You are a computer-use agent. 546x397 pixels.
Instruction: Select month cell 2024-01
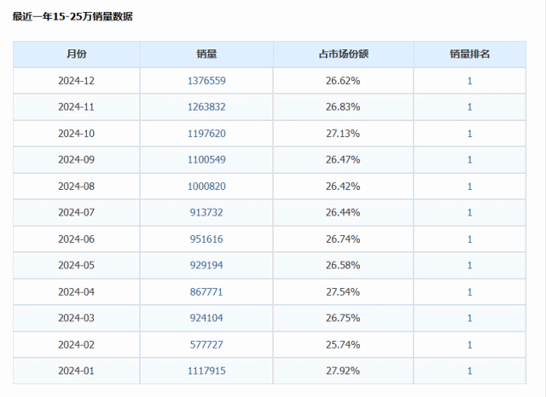point(76,371)
